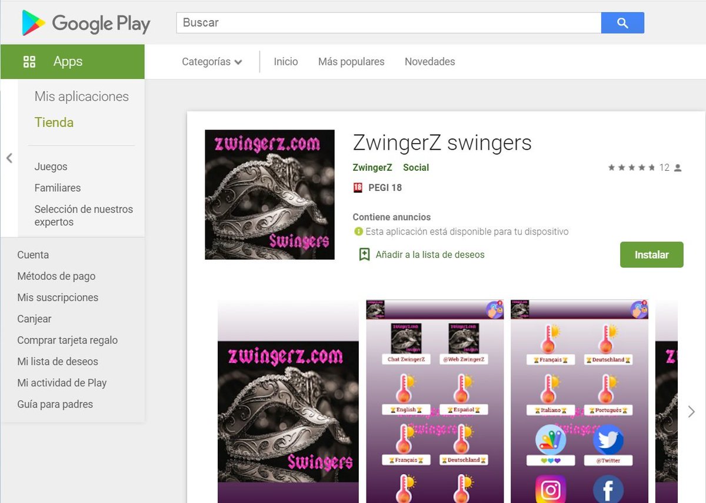The image size is (706, 503).
Task: Open the Novedades tab
Action: (430, 62)
